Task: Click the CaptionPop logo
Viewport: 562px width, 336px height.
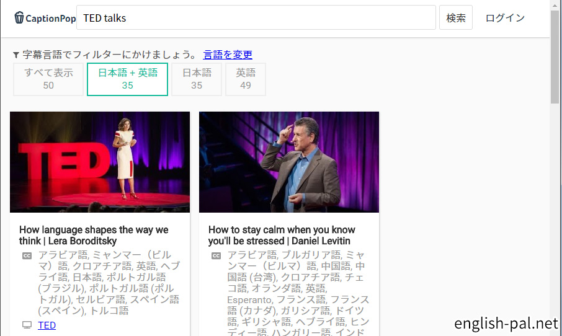Action: [45, 18]
